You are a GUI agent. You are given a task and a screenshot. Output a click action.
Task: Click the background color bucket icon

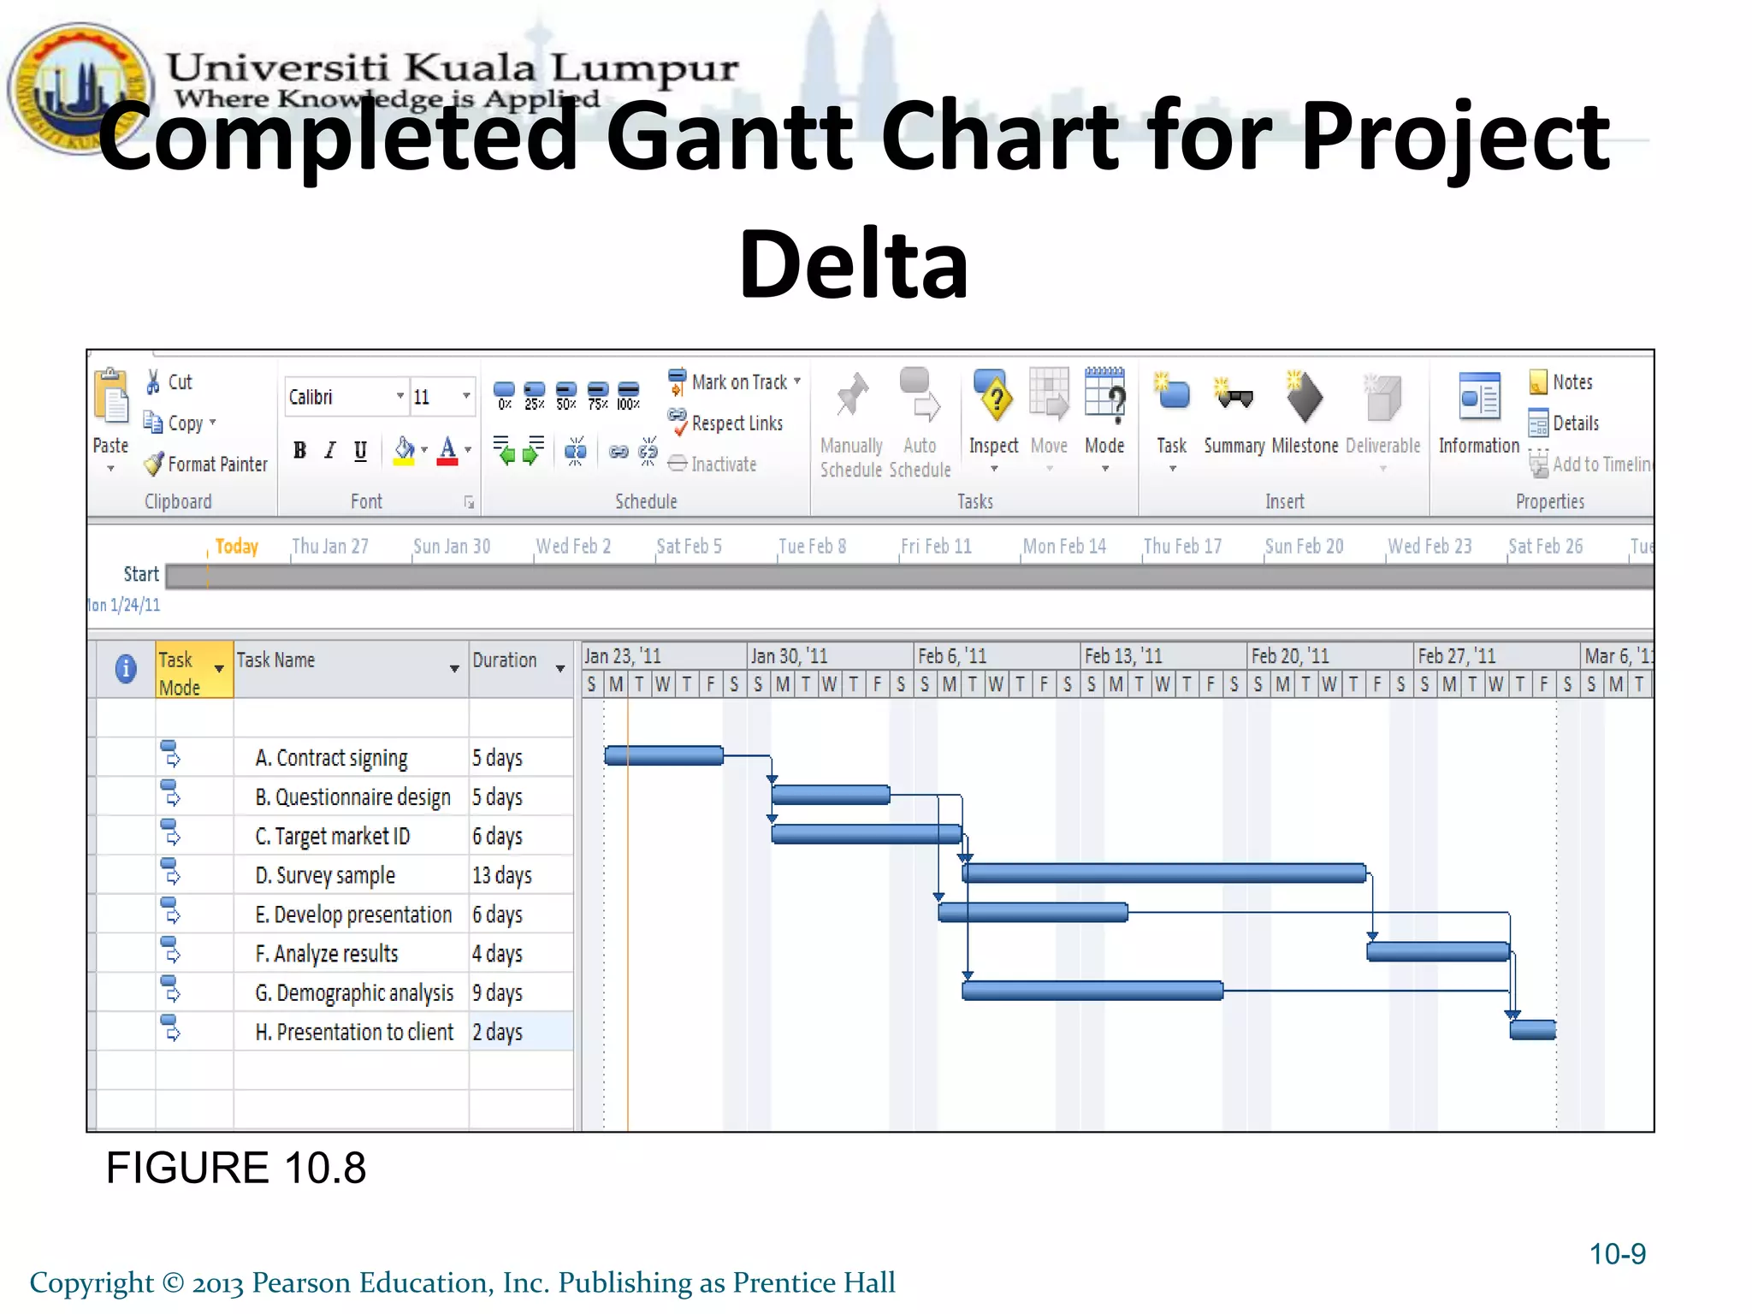[x=404, y=450]
